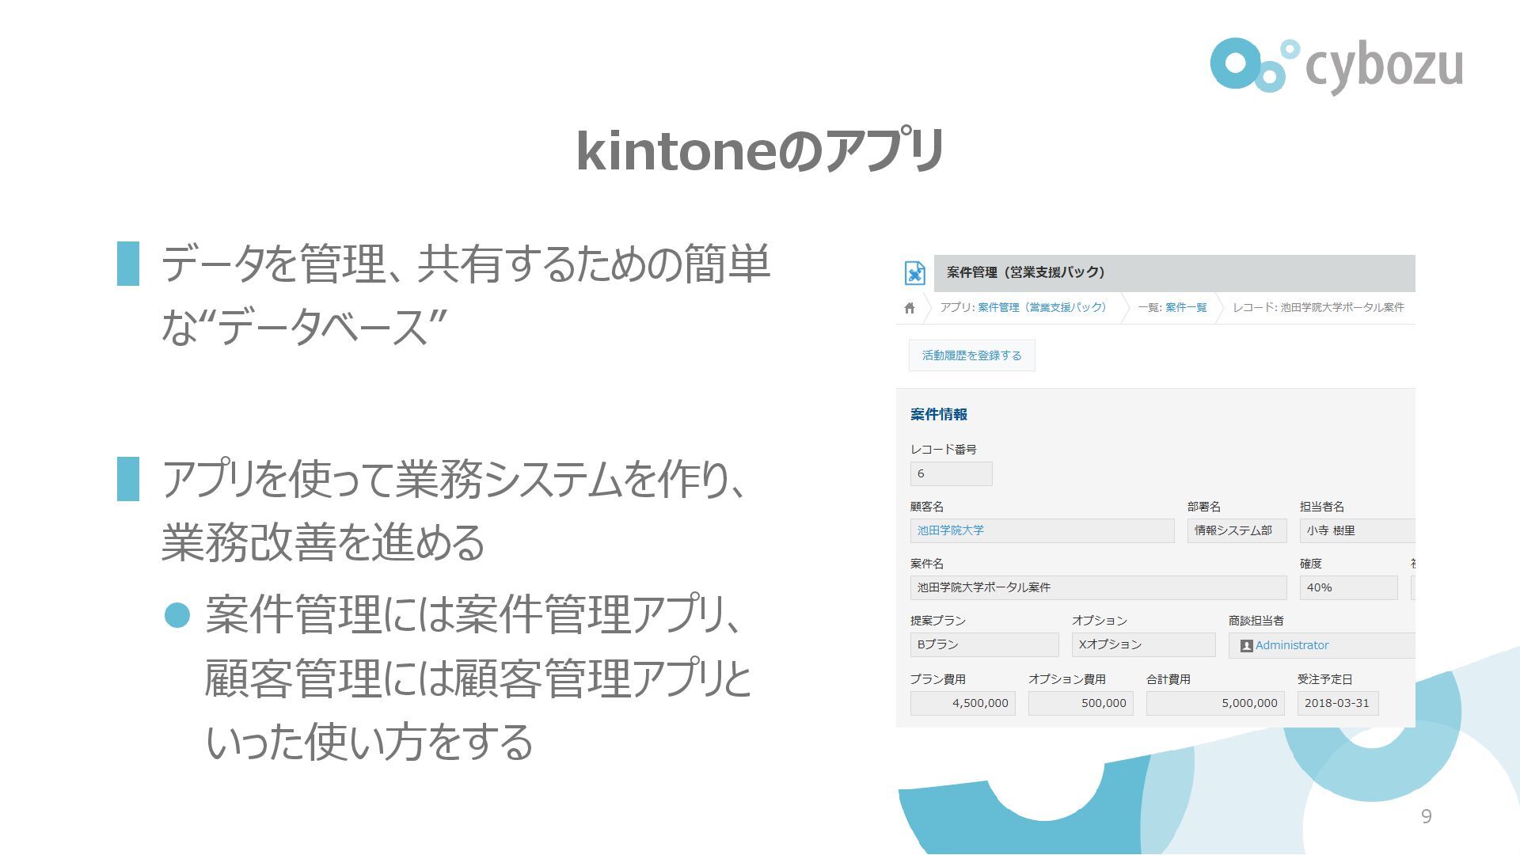This screenshot has height=855, width=1520.
Task: Select the レコード番号 field showing 6
Action: [951, 474]
